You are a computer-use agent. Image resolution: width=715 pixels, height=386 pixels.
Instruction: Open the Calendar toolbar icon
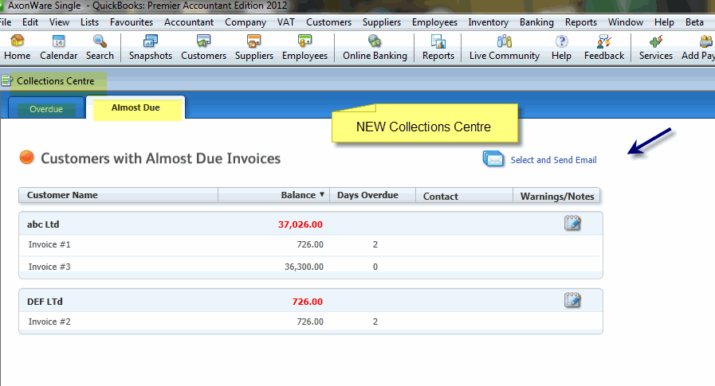58,47
